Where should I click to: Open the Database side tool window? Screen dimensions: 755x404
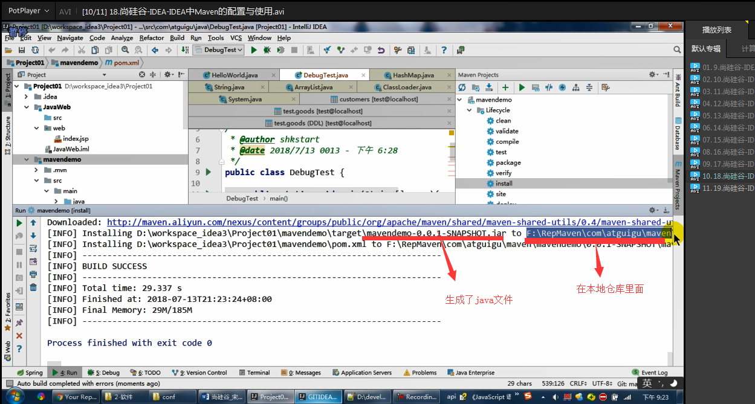678,134
